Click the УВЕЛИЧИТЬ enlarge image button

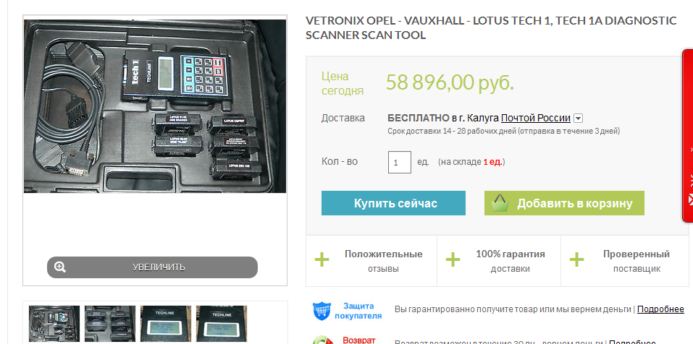[152, 267]
